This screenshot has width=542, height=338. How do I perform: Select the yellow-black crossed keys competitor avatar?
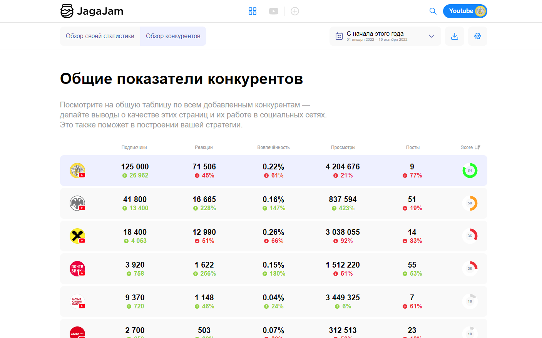pos(77,236)
